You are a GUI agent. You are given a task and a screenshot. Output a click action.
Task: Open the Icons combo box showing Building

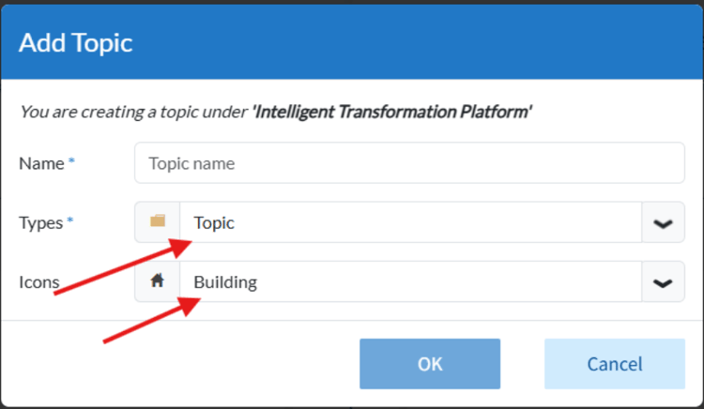tap(410, 282)
